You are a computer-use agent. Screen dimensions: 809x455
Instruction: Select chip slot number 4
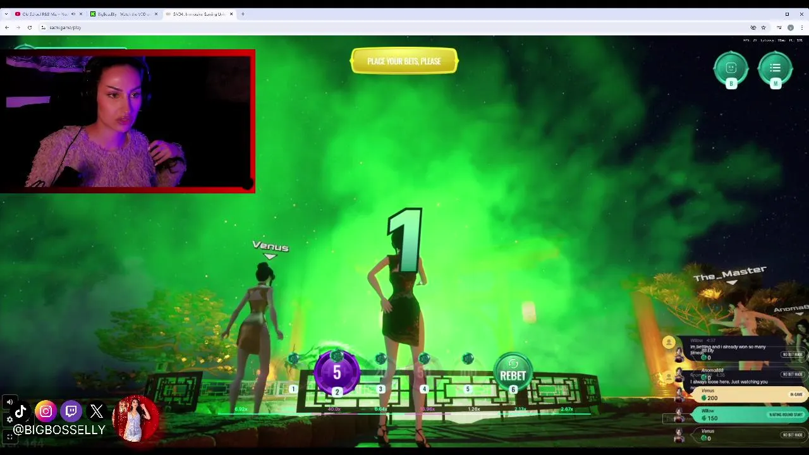[x=424, y=389]
